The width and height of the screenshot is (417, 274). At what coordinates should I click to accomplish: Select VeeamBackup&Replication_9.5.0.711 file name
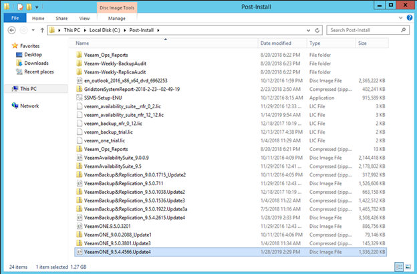[124, 183]
